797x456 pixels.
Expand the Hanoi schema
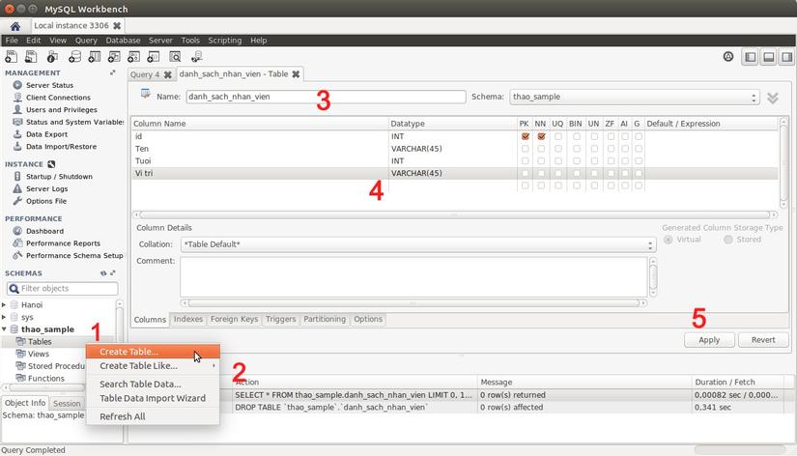pos(4,304)
